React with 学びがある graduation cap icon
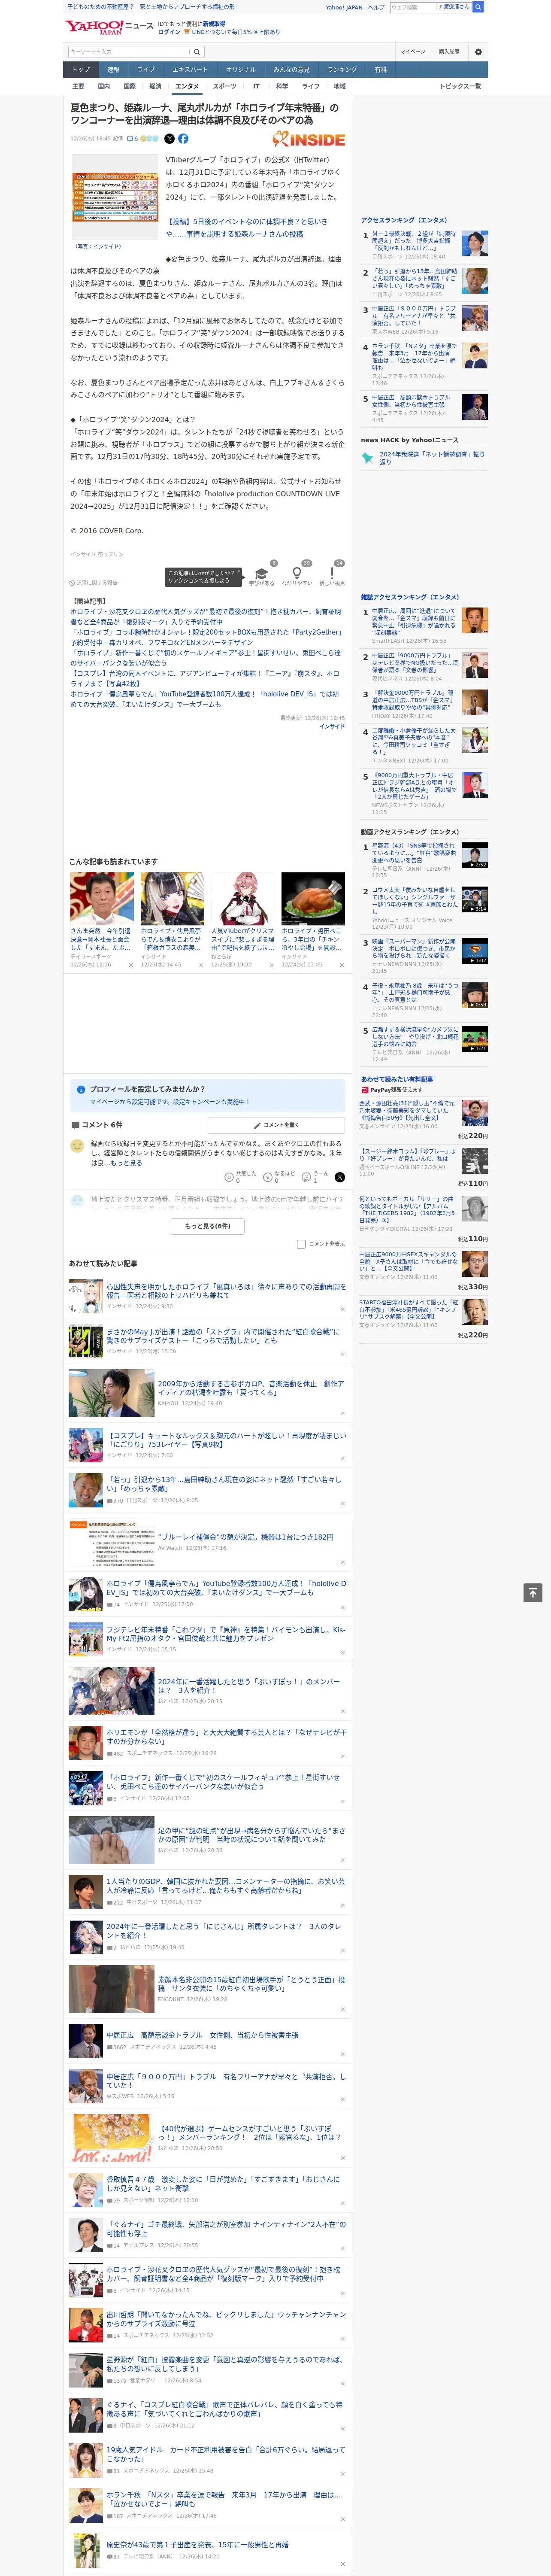 coord(262,574)
